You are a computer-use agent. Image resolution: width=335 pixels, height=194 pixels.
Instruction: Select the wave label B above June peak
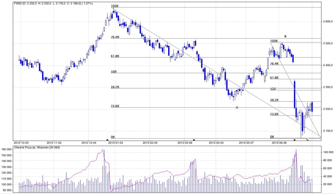point(285,36)
